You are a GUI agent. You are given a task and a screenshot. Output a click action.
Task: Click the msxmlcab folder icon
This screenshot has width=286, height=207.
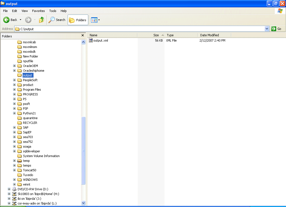[x=20, y=42]
